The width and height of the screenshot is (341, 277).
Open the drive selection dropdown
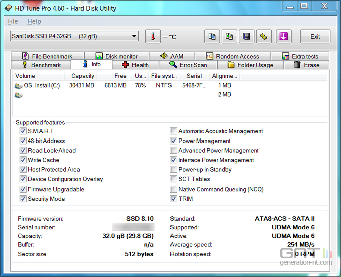pos(74,36)
